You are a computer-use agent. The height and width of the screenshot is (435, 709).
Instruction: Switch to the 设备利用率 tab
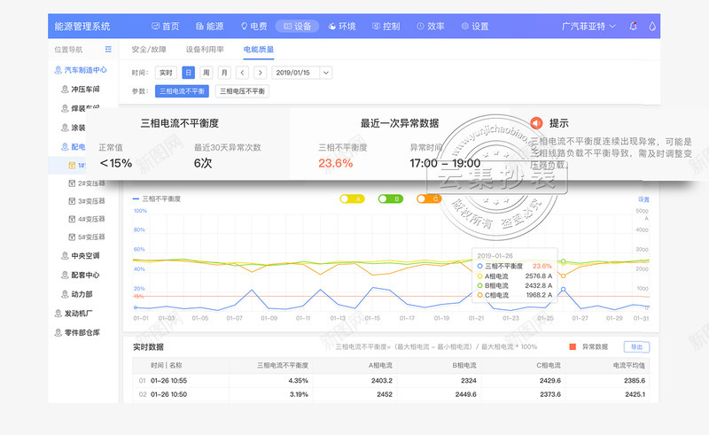205,50
